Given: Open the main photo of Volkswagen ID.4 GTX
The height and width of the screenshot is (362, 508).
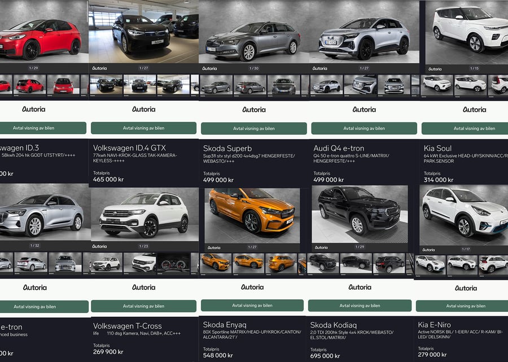Looking at the screenshot, I should (x=143, y=32).
